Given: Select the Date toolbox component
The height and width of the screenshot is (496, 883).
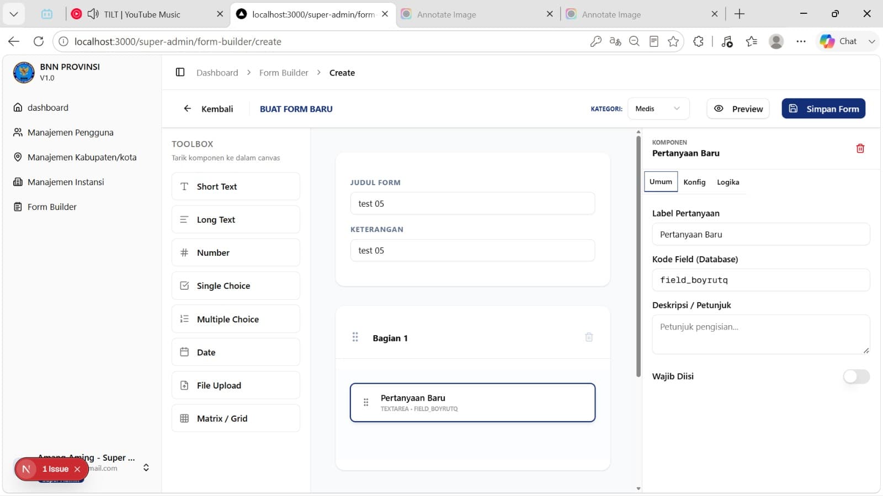Looking at the screenshot, I should [236, 352].
